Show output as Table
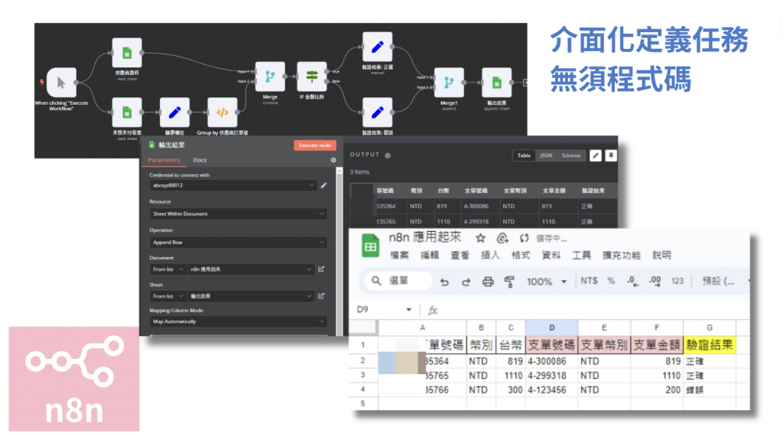 tap(524, 155)
